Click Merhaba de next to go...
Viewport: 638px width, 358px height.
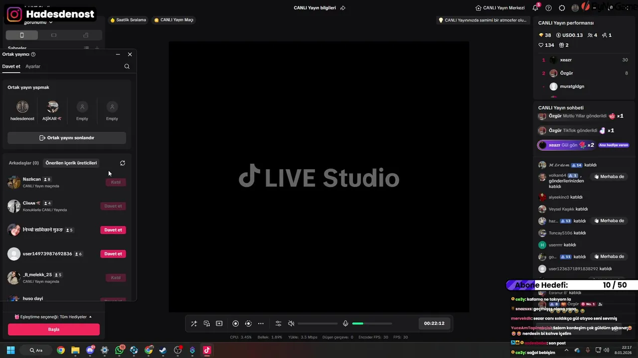click(x=609, y=257)
